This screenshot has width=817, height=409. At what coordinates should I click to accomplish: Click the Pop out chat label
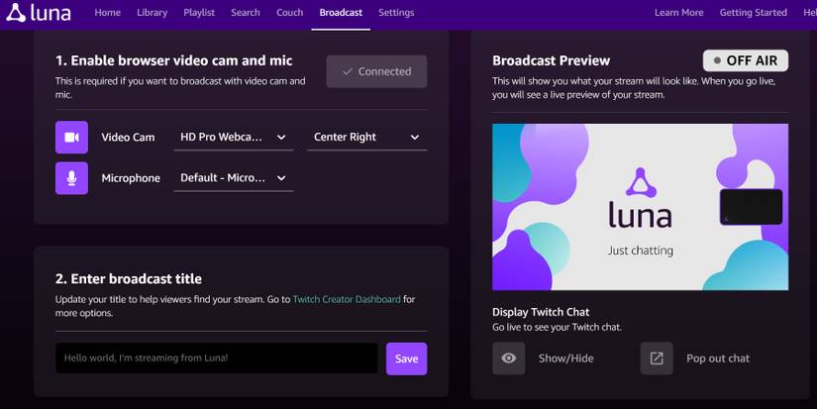(718, 358)
